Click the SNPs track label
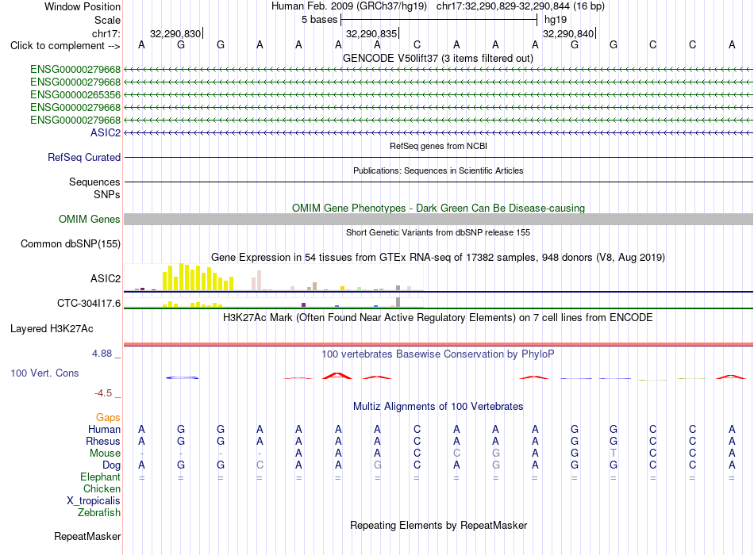754x555 pixels. point(107,194)
